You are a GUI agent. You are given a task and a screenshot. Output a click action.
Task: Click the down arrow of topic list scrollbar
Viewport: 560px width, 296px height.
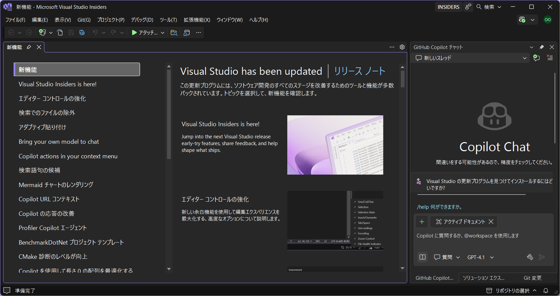(169, 269)
